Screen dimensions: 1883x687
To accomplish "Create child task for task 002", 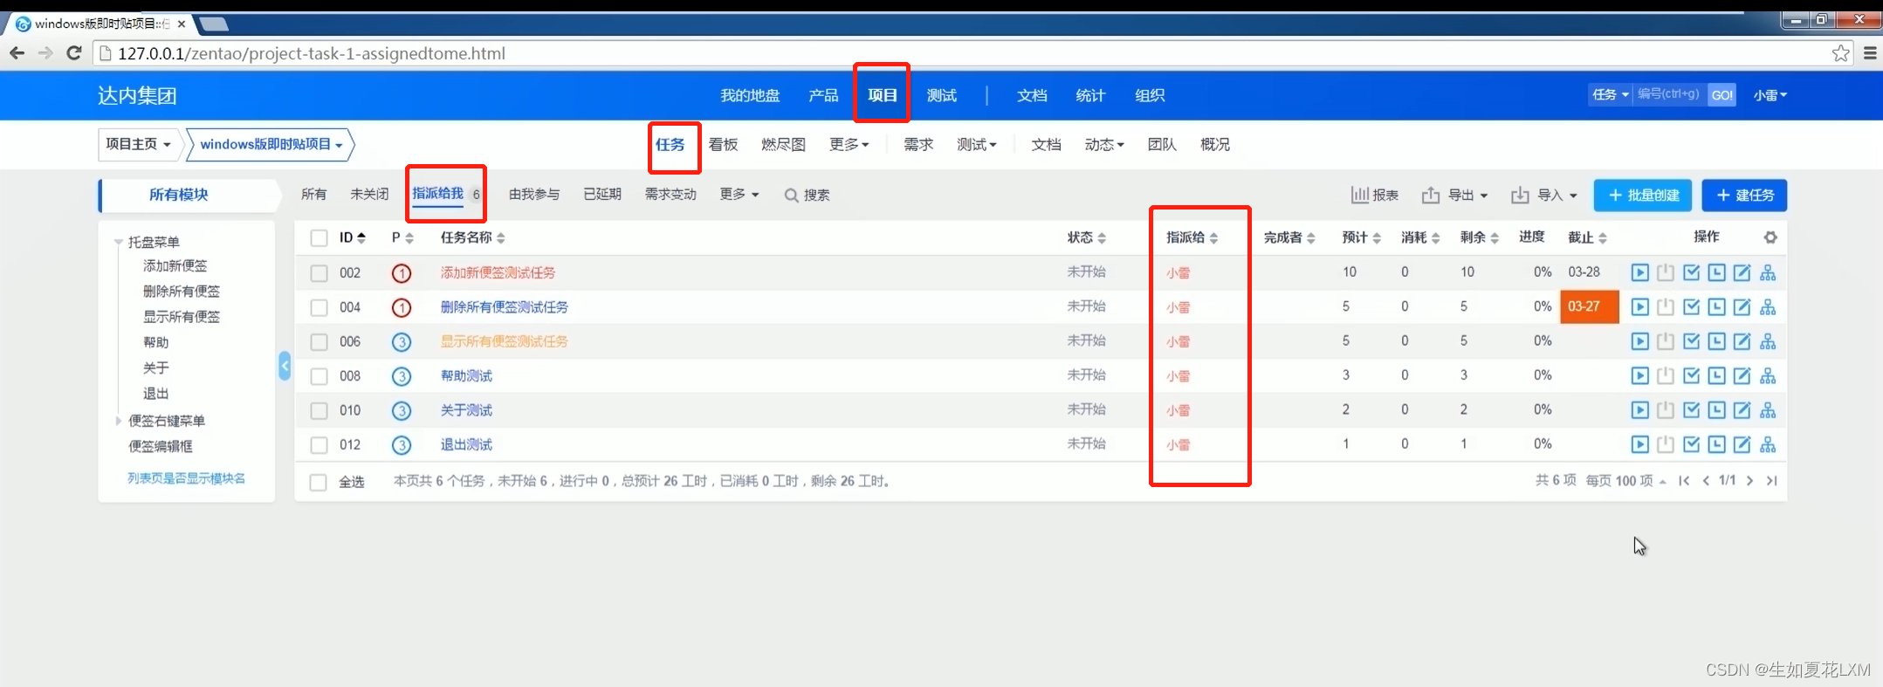I will click(x=1768, y=272).
